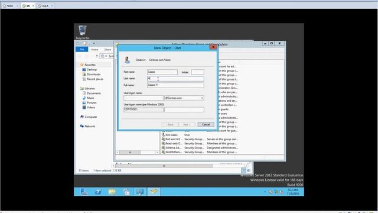This screenshot has width=378, height=213.
Task: Click the First name field
Action: click(x=162, y=72)
